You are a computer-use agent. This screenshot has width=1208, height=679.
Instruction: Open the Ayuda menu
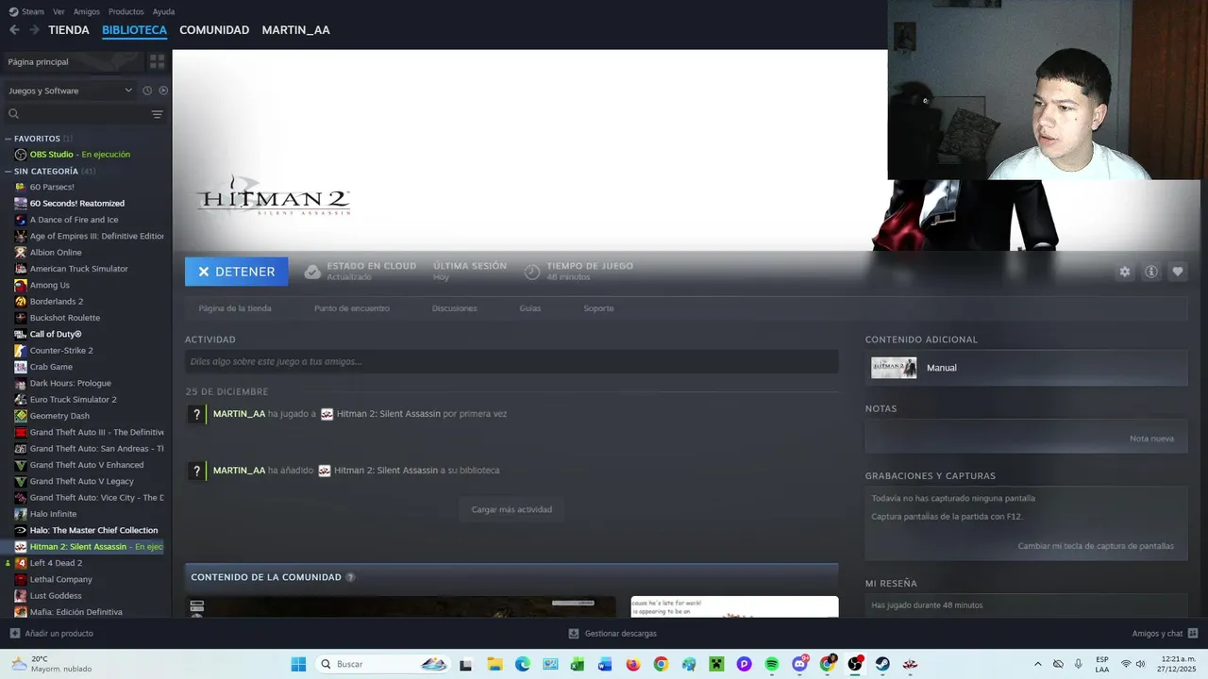click(x=163, y=11)
